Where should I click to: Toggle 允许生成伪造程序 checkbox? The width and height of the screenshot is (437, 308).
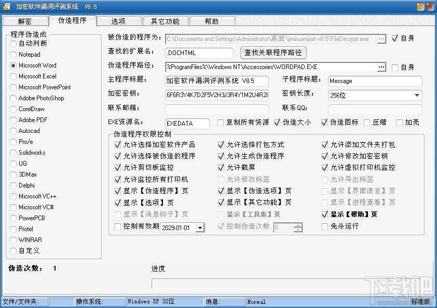[221, 156]
